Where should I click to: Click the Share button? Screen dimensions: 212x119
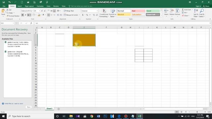pos(206,6)
